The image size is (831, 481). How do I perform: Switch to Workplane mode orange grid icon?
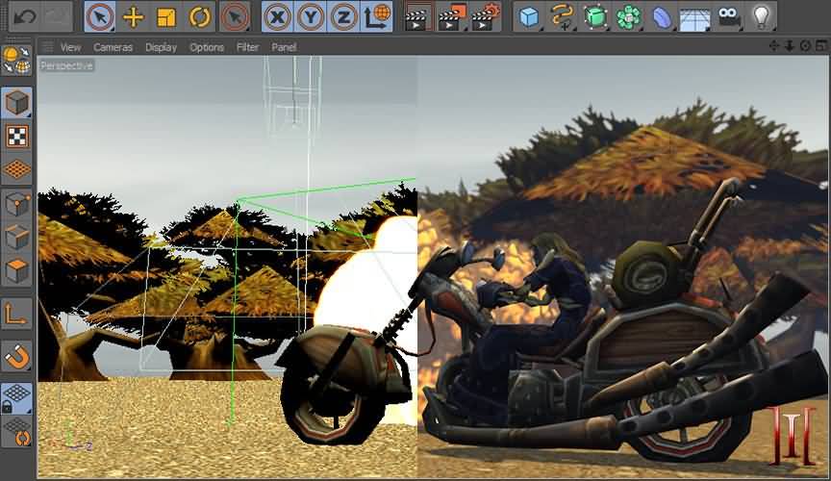click(x=16, y=169)
